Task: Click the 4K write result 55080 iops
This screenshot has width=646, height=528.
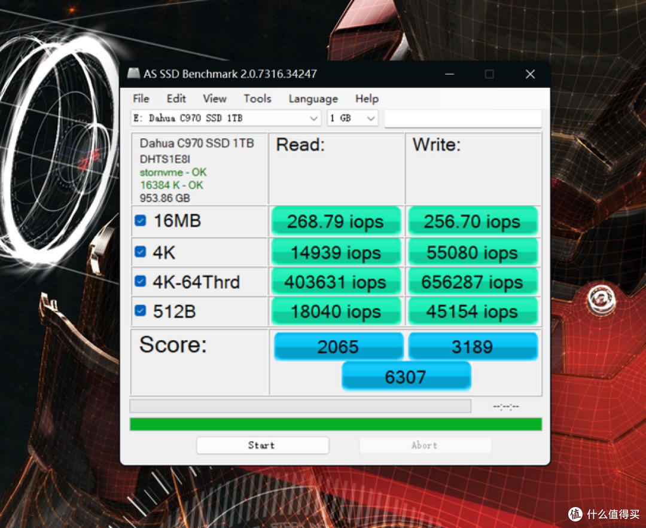Action: (x=473, y=252)
